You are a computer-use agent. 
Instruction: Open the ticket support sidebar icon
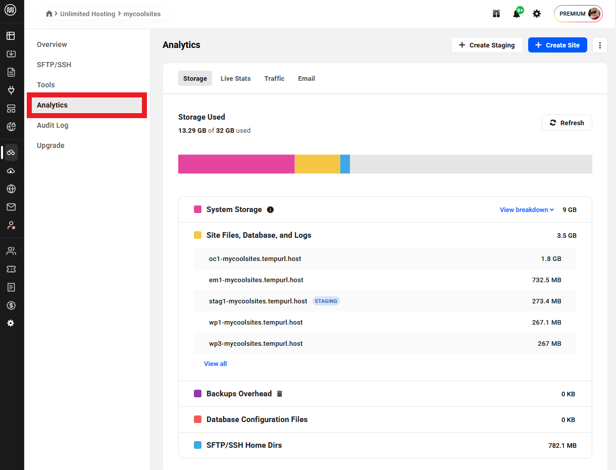(x=11, y=269)
